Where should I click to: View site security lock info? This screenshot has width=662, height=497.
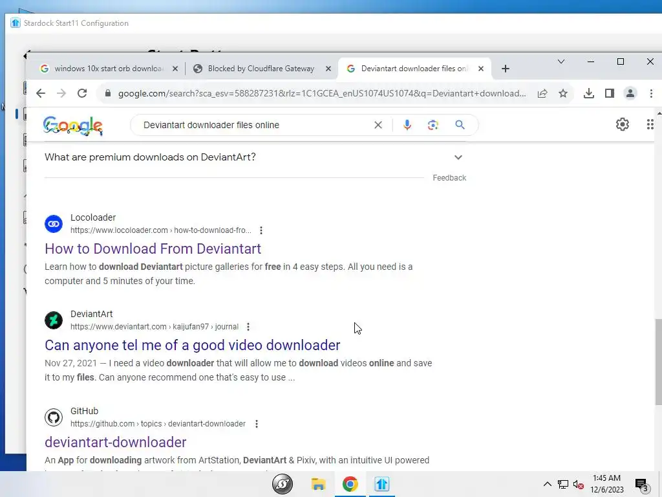[x=108, y=93]
